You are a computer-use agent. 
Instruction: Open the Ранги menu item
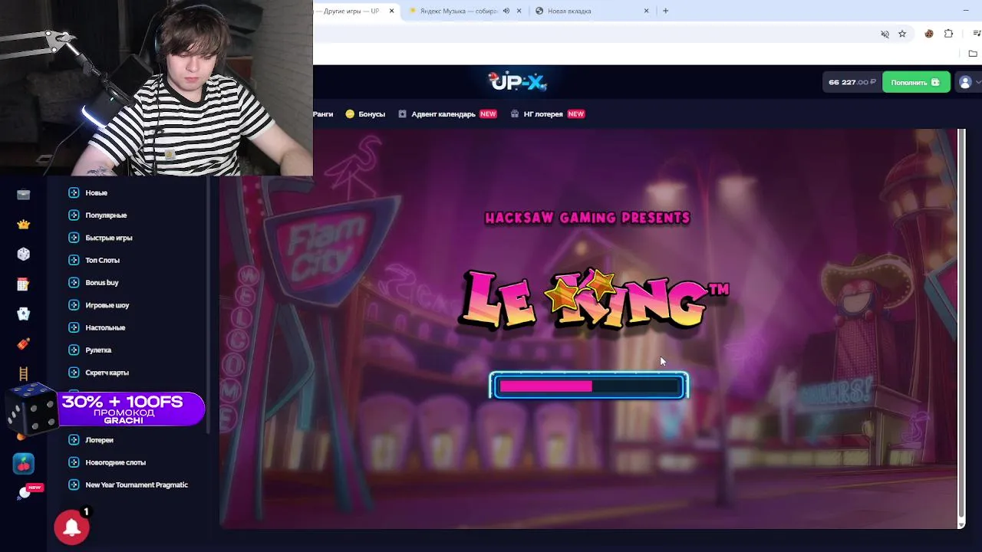[x=323, y=114]
